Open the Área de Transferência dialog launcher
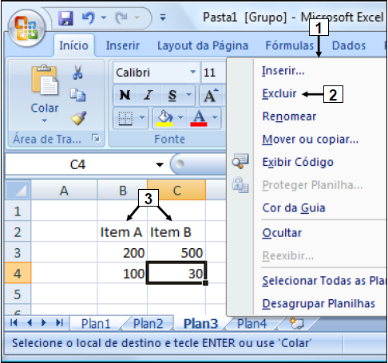 (96, 138)
